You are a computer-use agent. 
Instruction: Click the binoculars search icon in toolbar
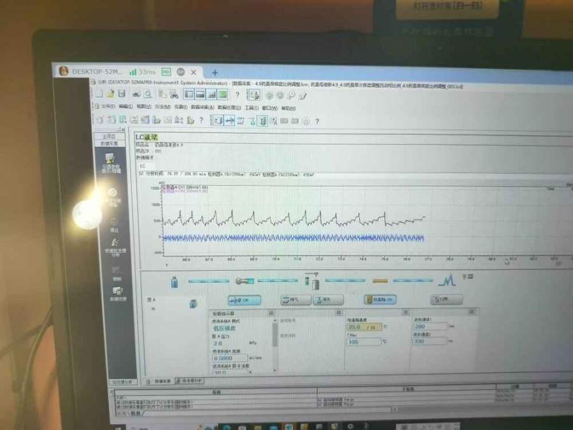173,94
